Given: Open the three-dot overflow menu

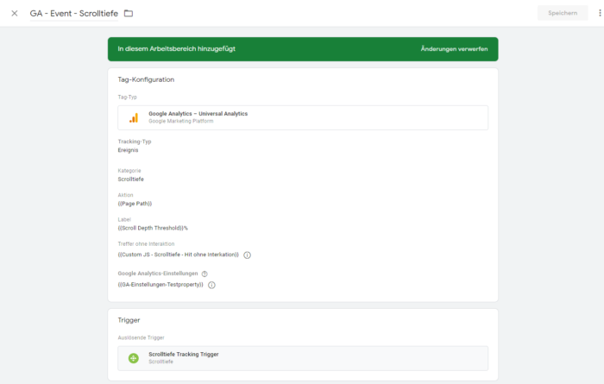Looking at the screenshot, I should 600,13.
